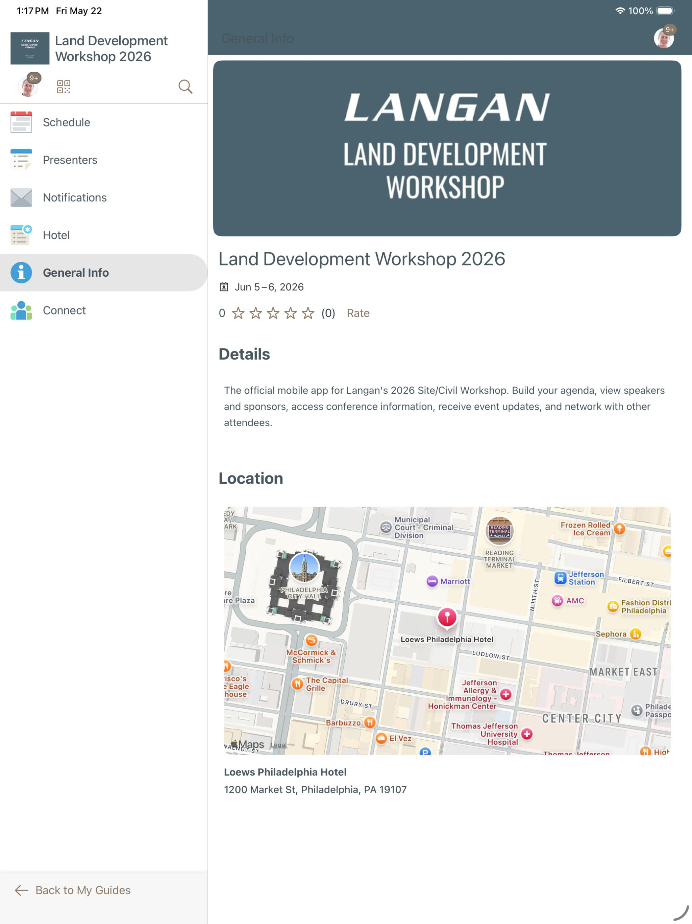Tap the AMC cinema map icon
The width and height of the screenshot is (692, 924).
coord(557,601)
